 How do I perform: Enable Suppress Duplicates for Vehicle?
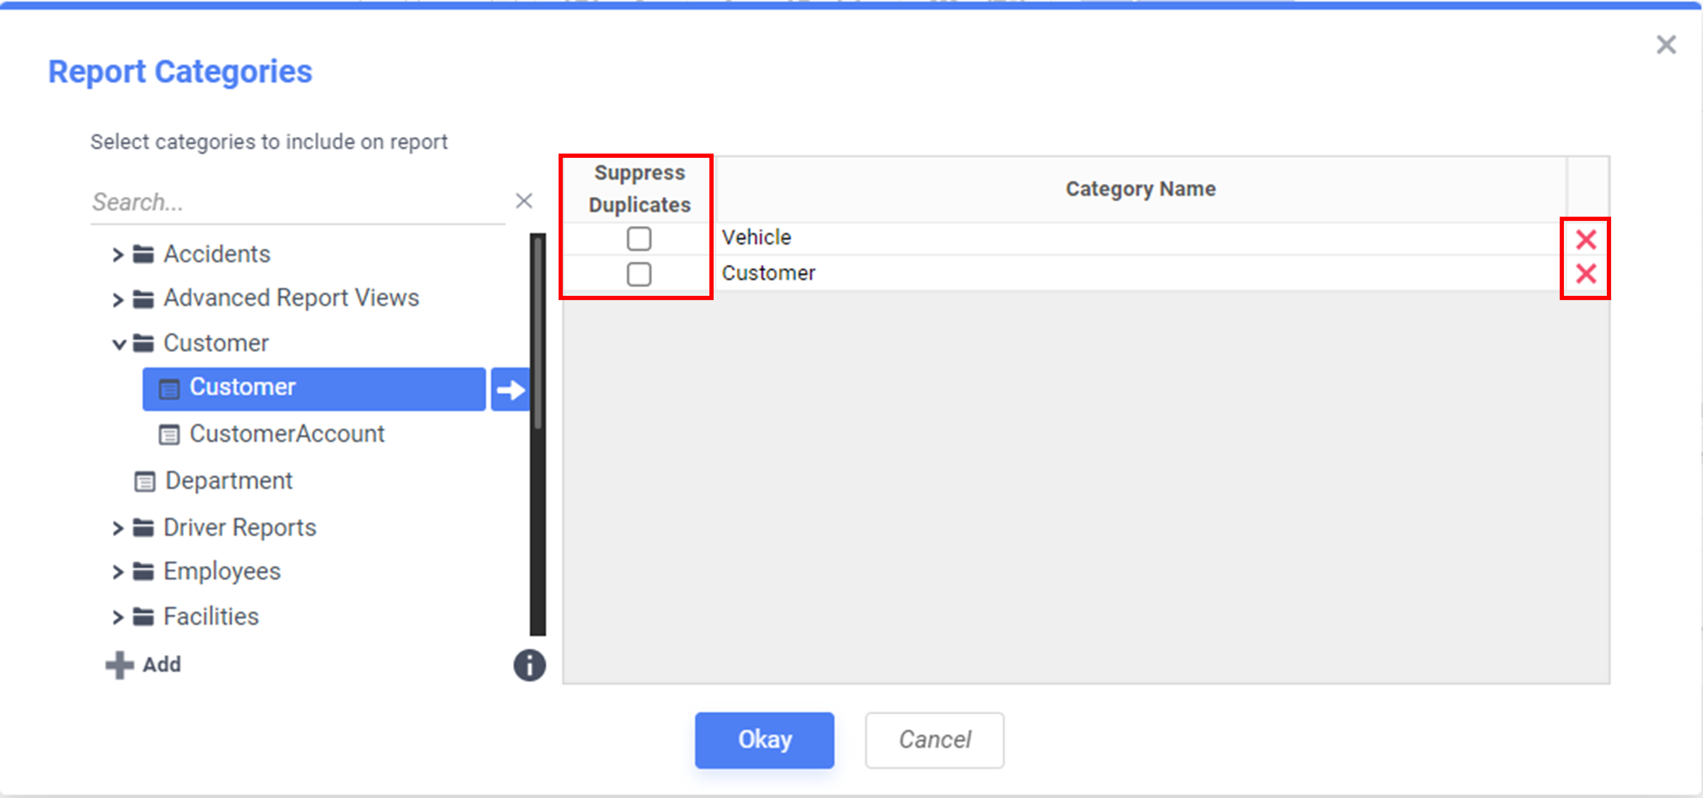(639, 238)
